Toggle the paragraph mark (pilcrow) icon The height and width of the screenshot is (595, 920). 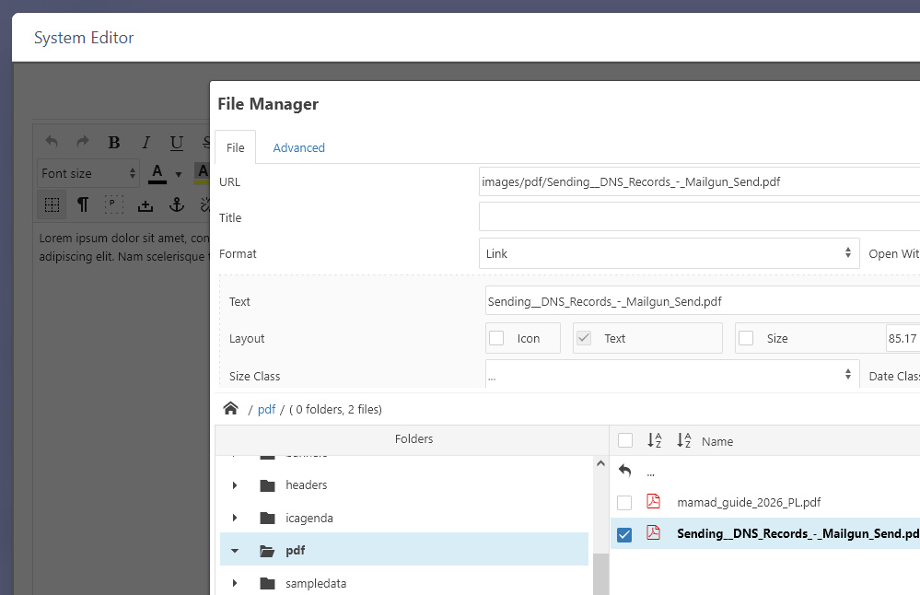(83, 204)
